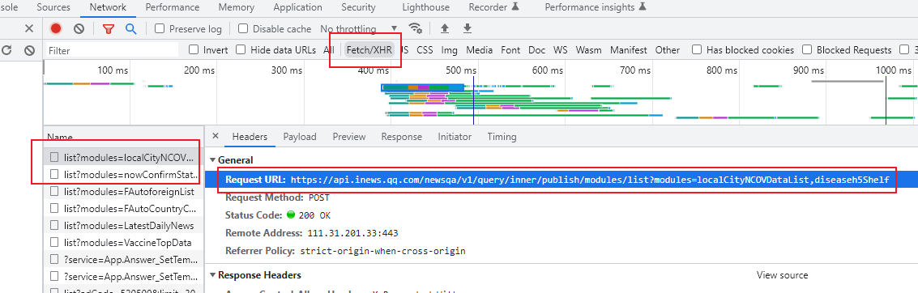918x293 pixels.
Task: Click View source link
Action: (782, 275)
